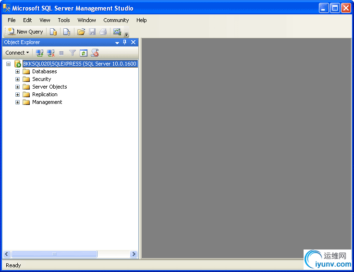Open the Help menu
354x272 pixels.
[141, 20]
